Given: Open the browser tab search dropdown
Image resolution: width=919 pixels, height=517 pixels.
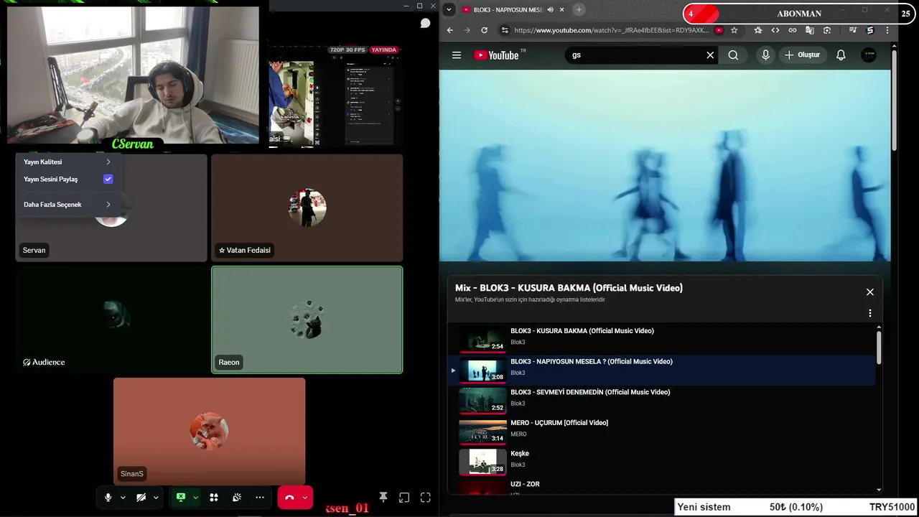Looking at the screenshot, I should (x=449, y=10).
